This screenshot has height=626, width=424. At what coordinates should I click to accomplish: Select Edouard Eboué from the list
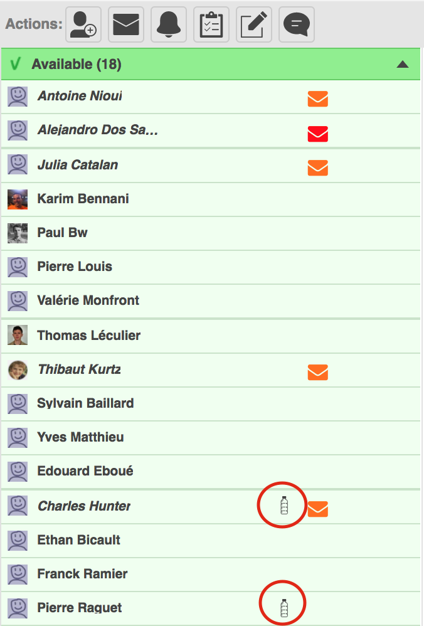(85, 471)
